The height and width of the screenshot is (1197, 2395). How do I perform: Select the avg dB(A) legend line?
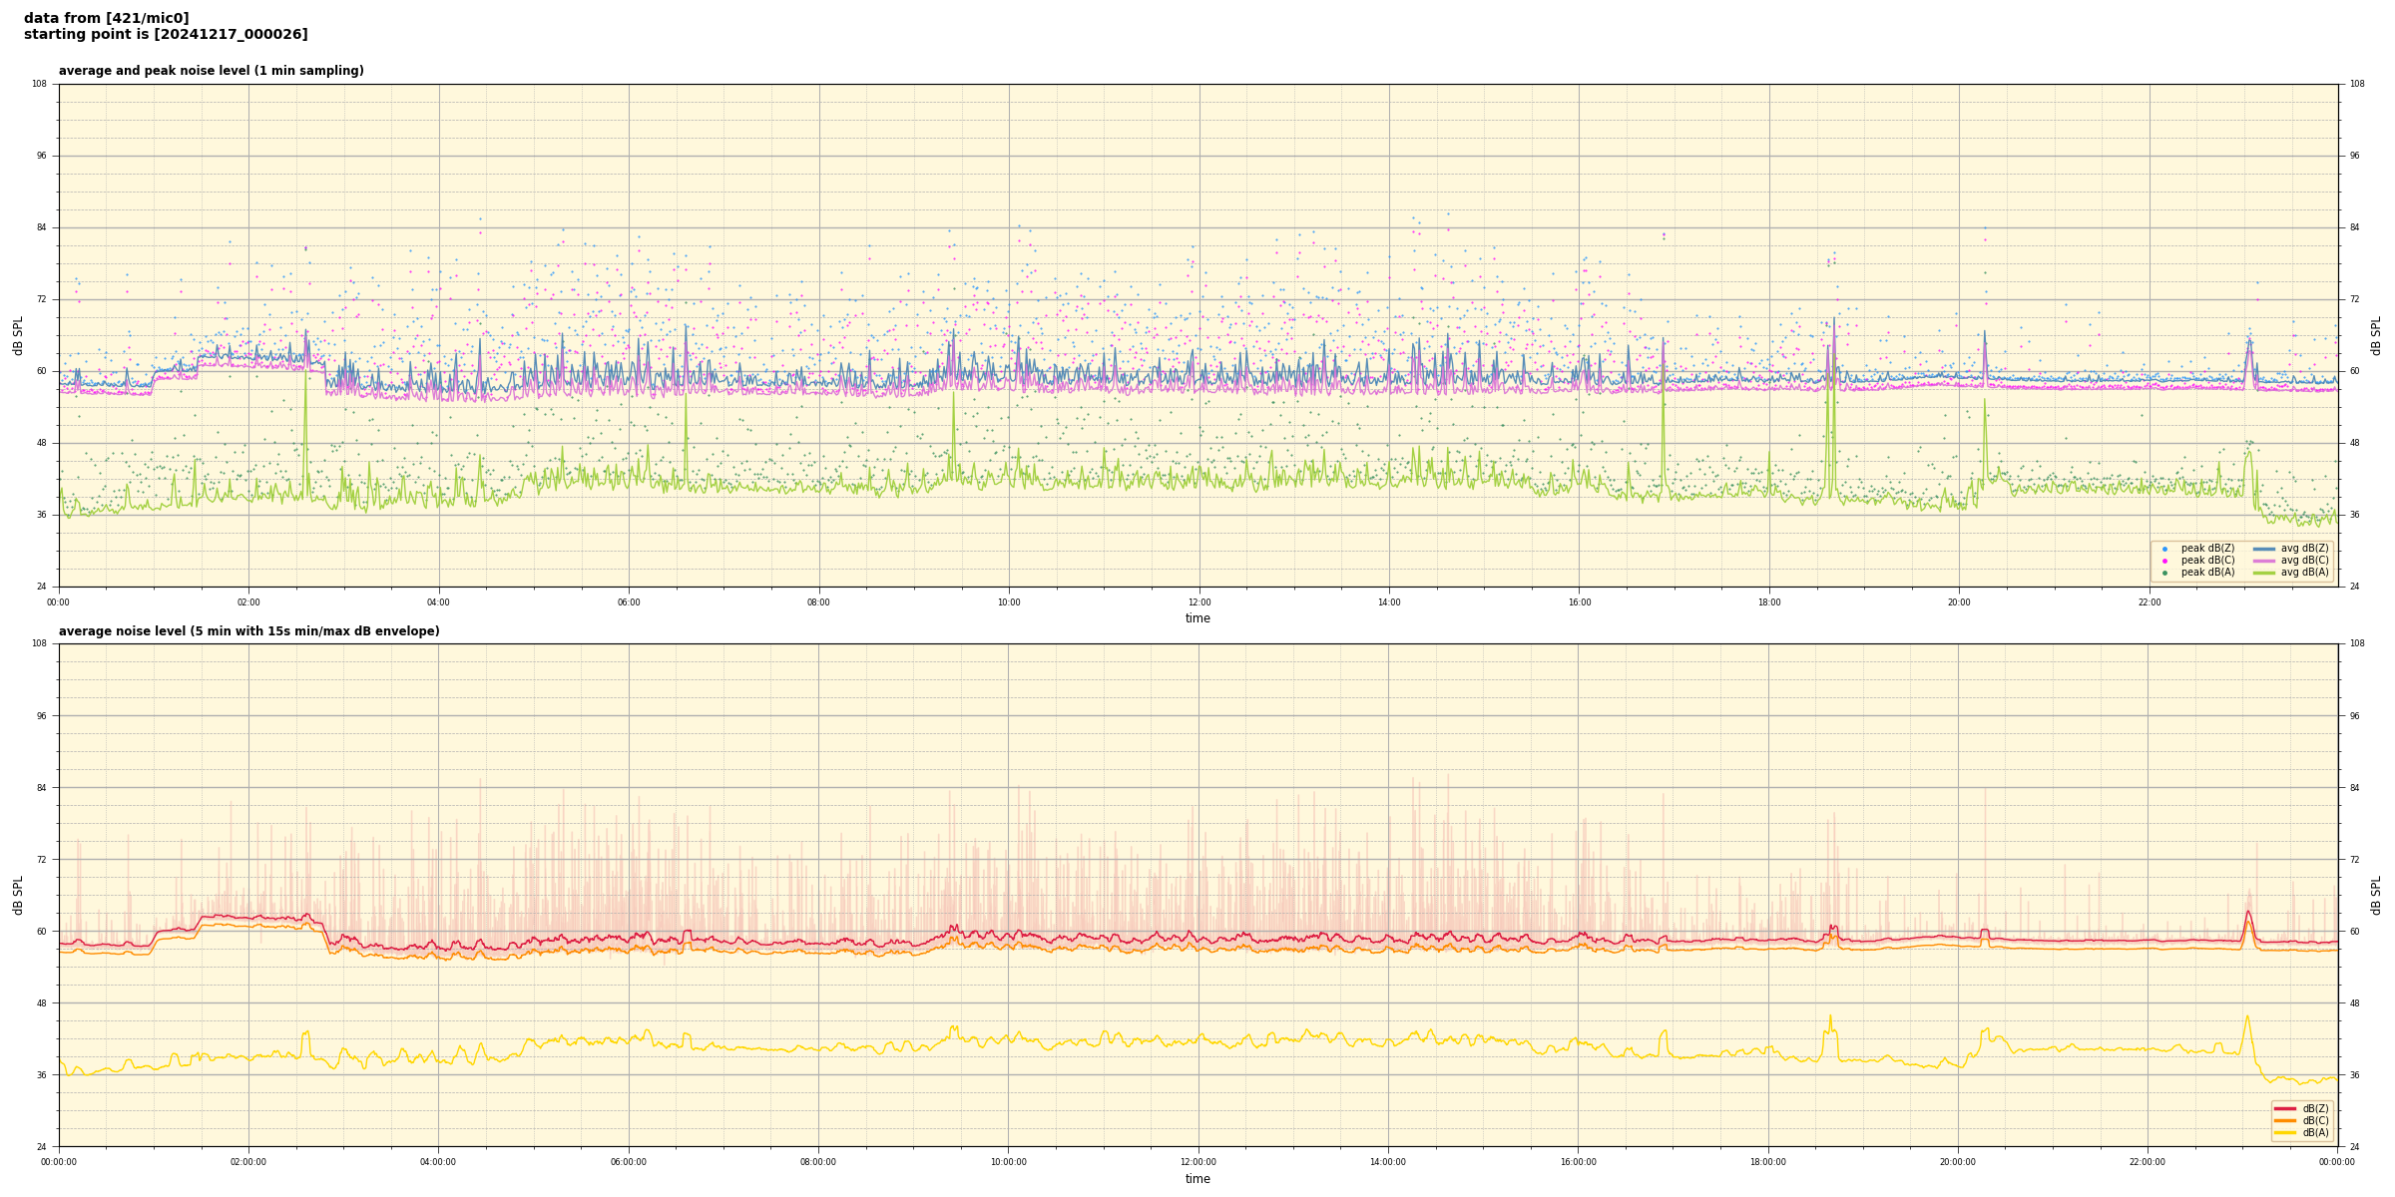2264,573
